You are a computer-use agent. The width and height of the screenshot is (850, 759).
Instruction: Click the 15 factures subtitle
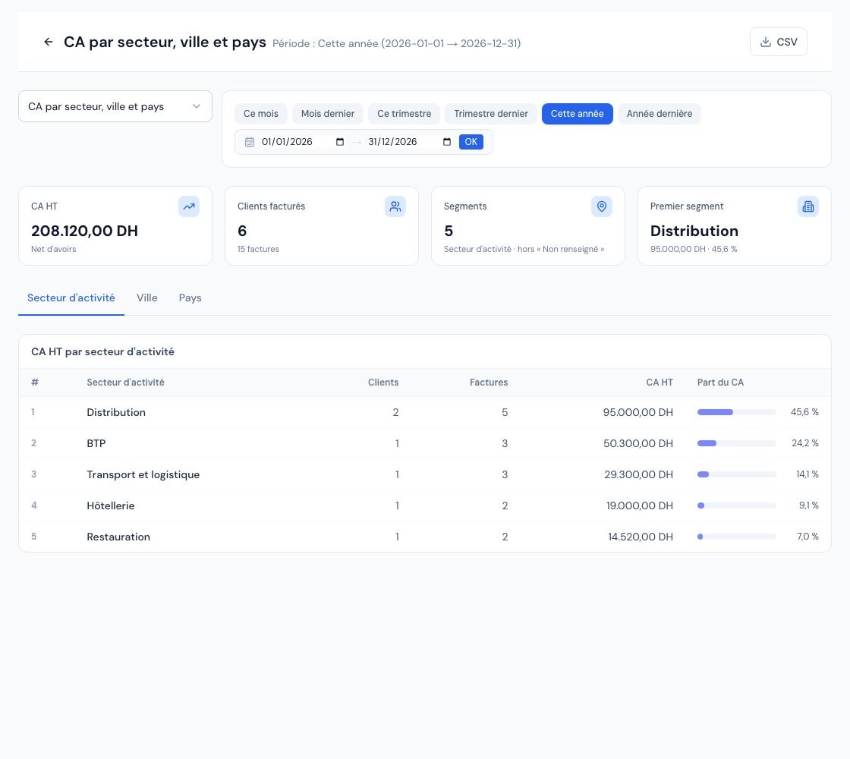point(258,250)
